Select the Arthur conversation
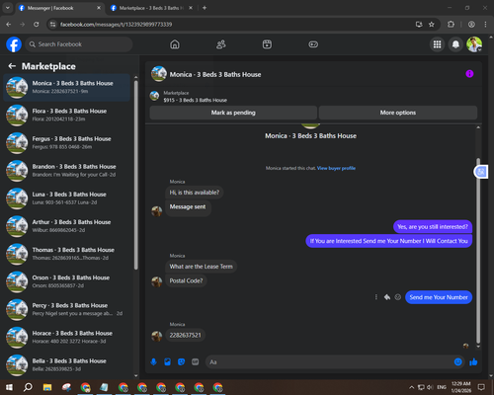 point(67,226)
